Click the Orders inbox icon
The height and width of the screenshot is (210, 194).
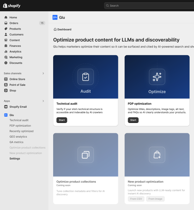pyautogui.click(x=6, y=23)
